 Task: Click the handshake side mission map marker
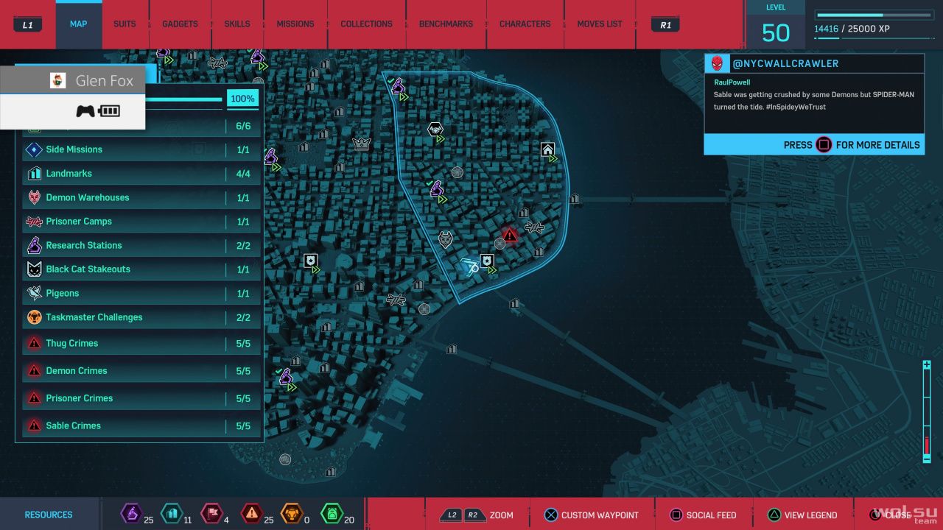(435, 130)
